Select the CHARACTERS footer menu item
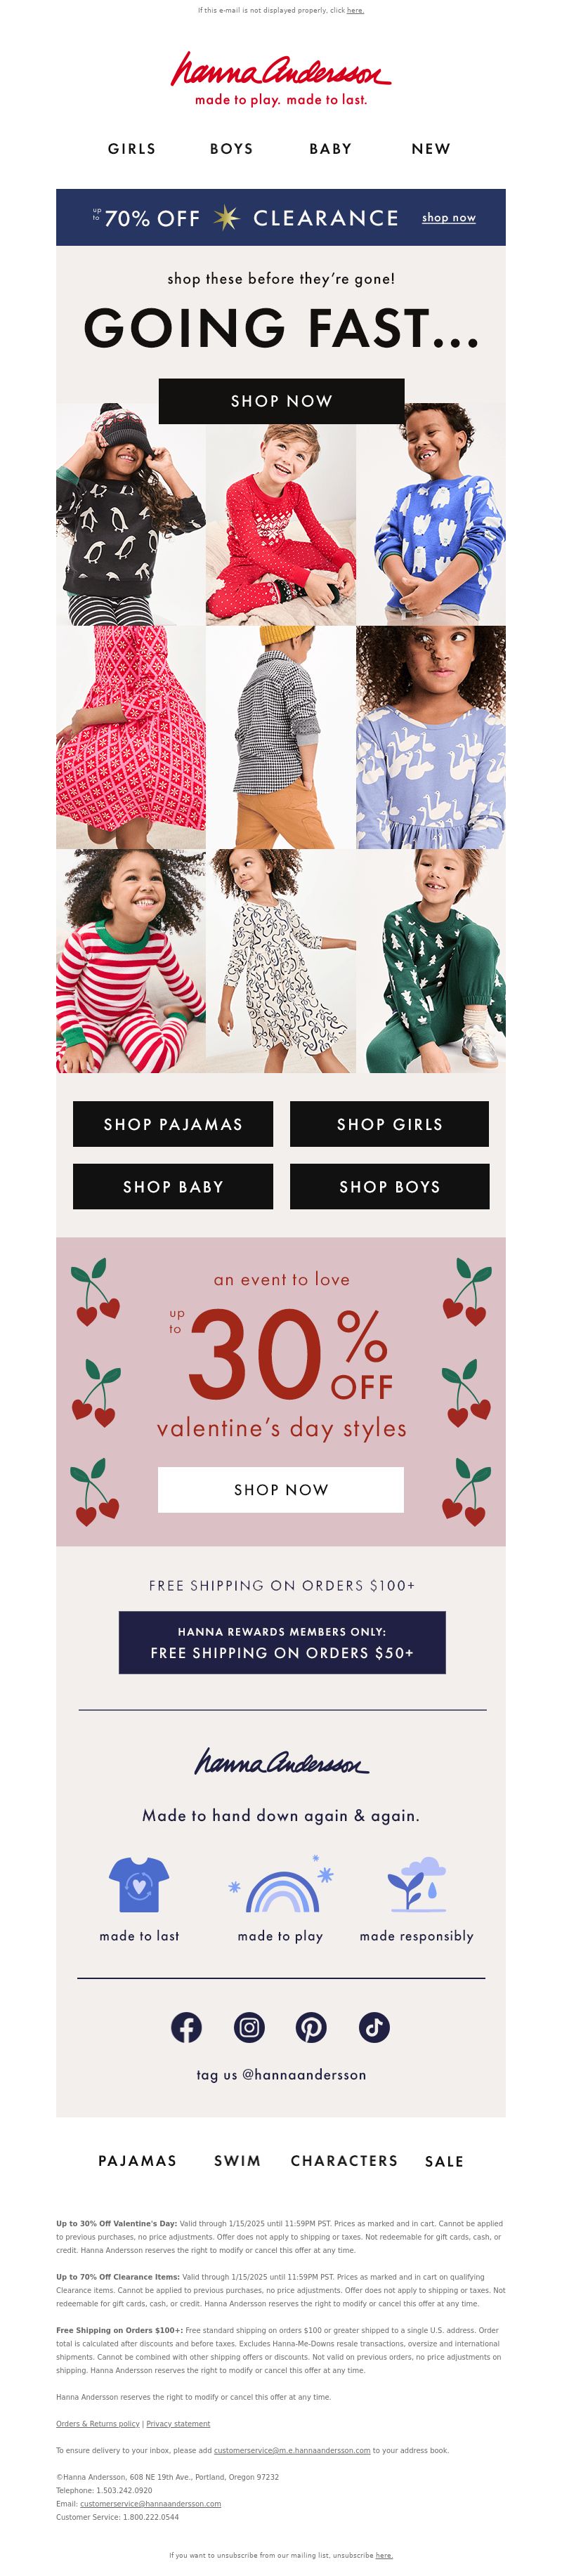562x2576 pixels. coord(344,2160)
